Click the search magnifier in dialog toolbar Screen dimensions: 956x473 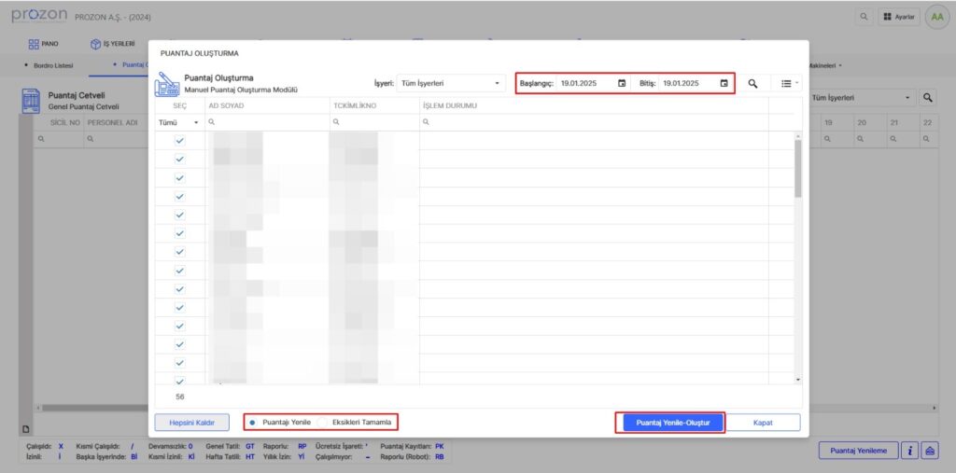tap(752, 83)
